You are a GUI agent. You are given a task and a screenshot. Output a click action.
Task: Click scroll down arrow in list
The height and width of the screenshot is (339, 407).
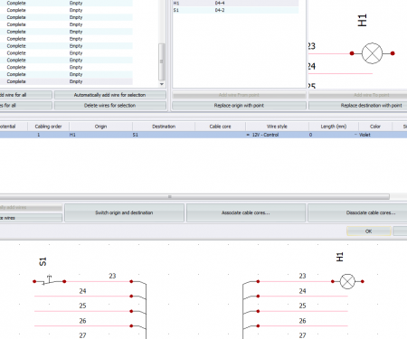[162, 84]
